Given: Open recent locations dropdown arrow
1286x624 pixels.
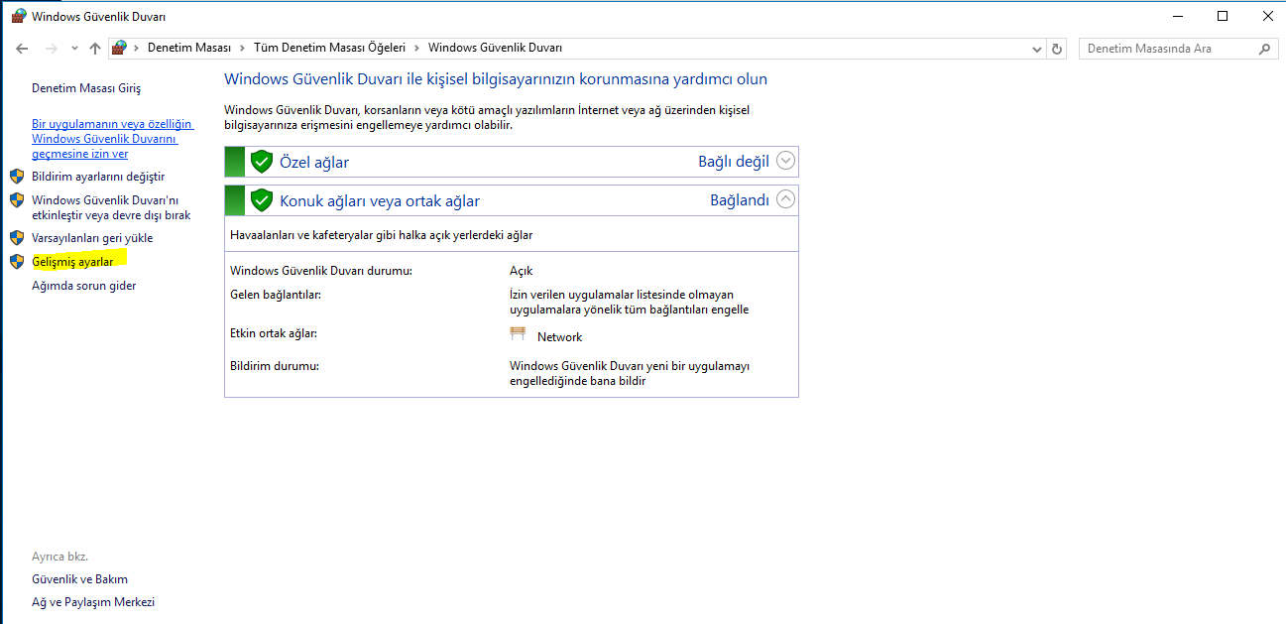Looking at the screenshot, I should tap(74, 49).
